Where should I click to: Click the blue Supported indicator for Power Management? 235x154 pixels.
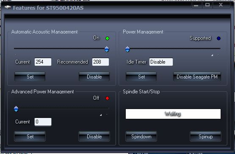218,39
